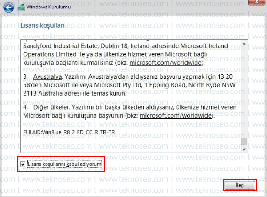Click the EULAID:WinBlue_R8_2_ED_CC_R_TR-TR text
Screen dimensions: 267x197
click(69, 132)
